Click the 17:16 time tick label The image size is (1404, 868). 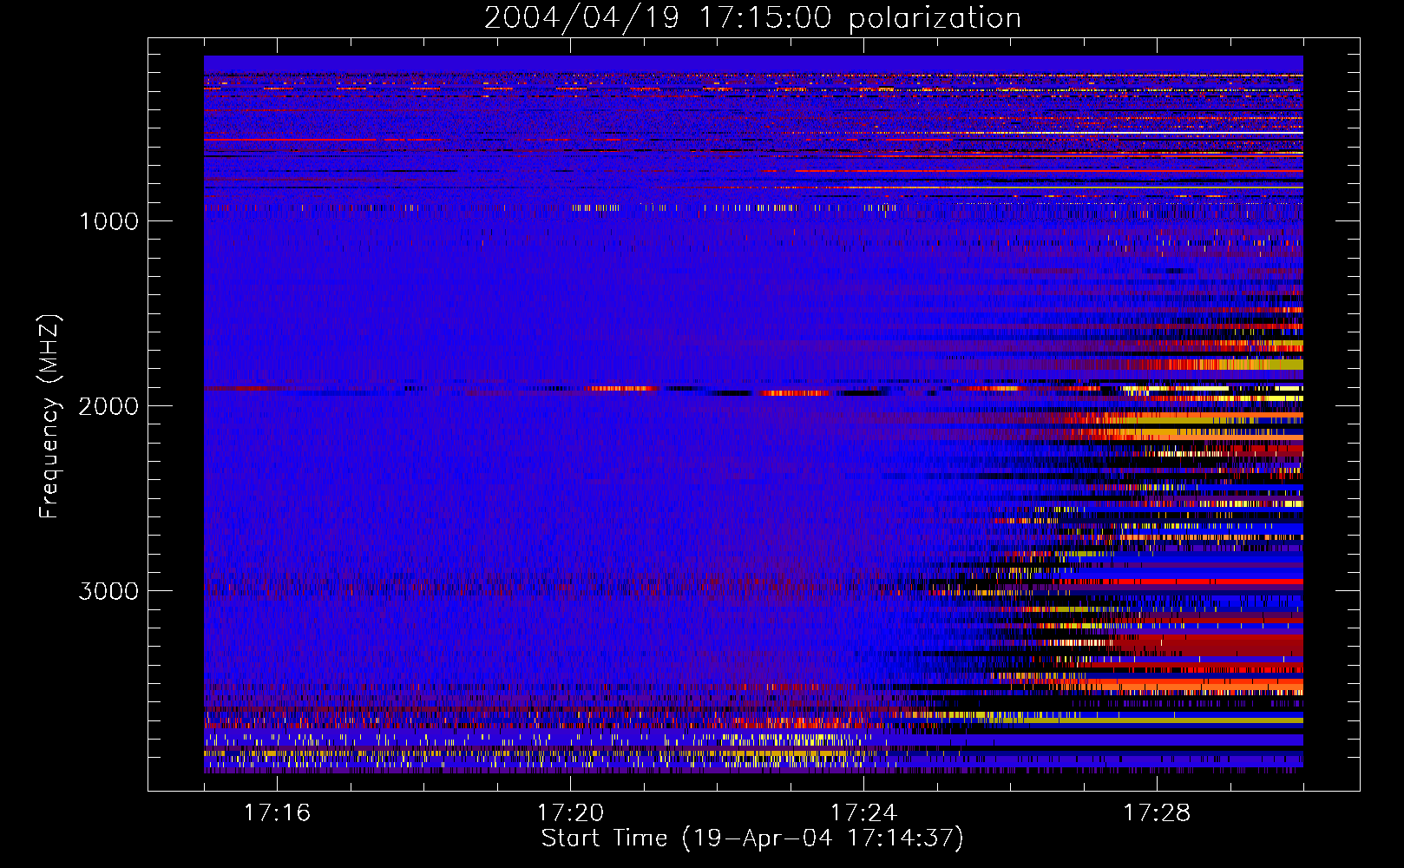[277, 812]
